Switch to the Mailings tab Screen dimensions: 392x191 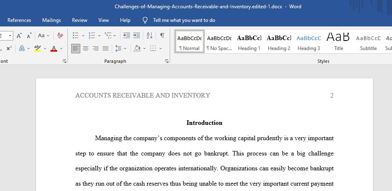click(51, 20)
